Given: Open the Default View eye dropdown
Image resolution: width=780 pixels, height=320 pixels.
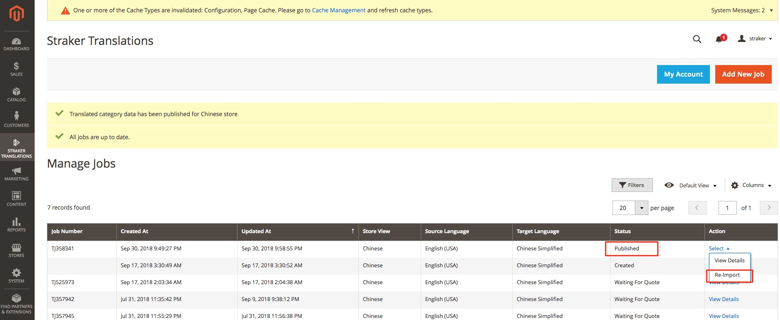Looking at the screenshot, I should pyautogui.click(x=690, y=185).
